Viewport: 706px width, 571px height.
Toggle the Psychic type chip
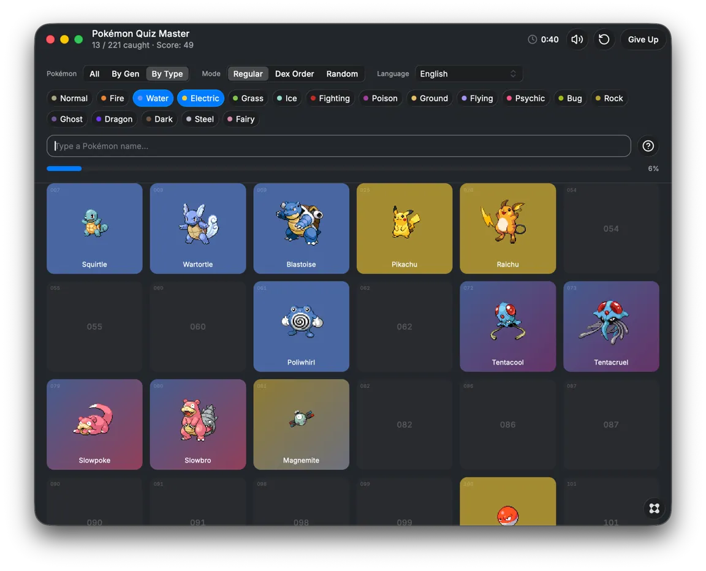[526, 98]
